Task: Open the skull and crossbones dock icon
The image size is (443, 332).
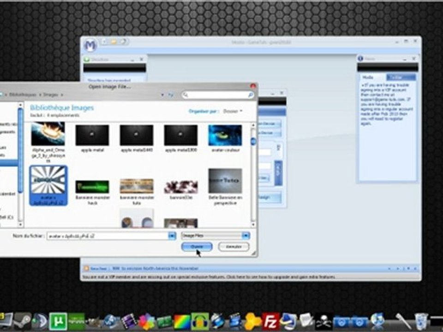Action: (324, 322)
